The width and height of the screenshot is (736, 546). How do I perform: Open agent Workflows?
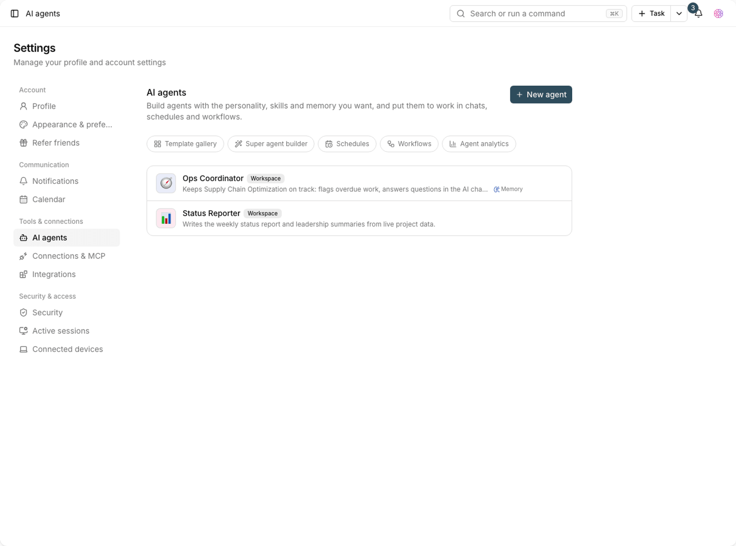pos(409,144)
